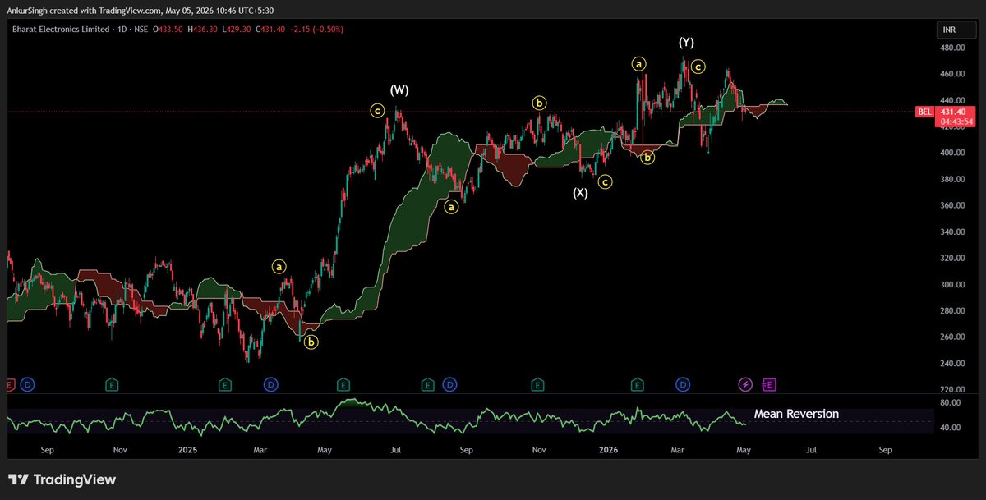Open the dividend marker near March 2026
This screenshot has width=986, height=500.
click(683, 383)
